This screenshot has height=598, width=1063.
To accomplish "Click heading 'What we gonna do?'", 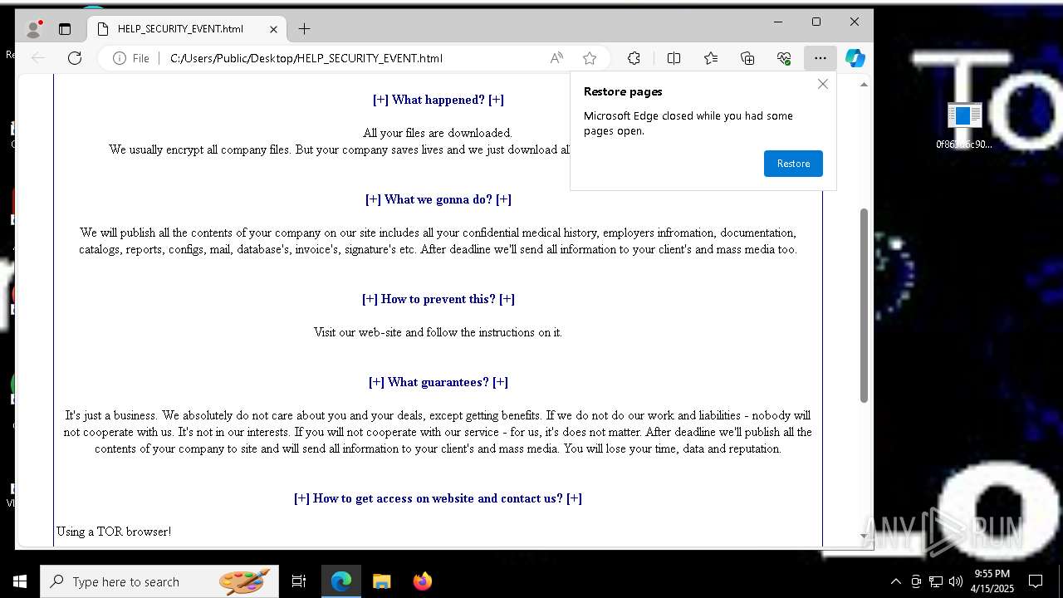I will coord(438,199).
